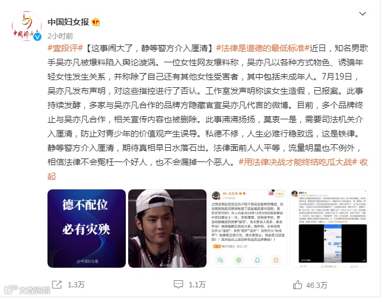Open the #用法律决战才能终结吃瓜大战# hashtag

298,162
